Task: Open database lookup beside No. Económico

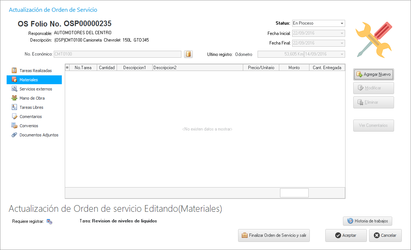Action: (188, 54)
